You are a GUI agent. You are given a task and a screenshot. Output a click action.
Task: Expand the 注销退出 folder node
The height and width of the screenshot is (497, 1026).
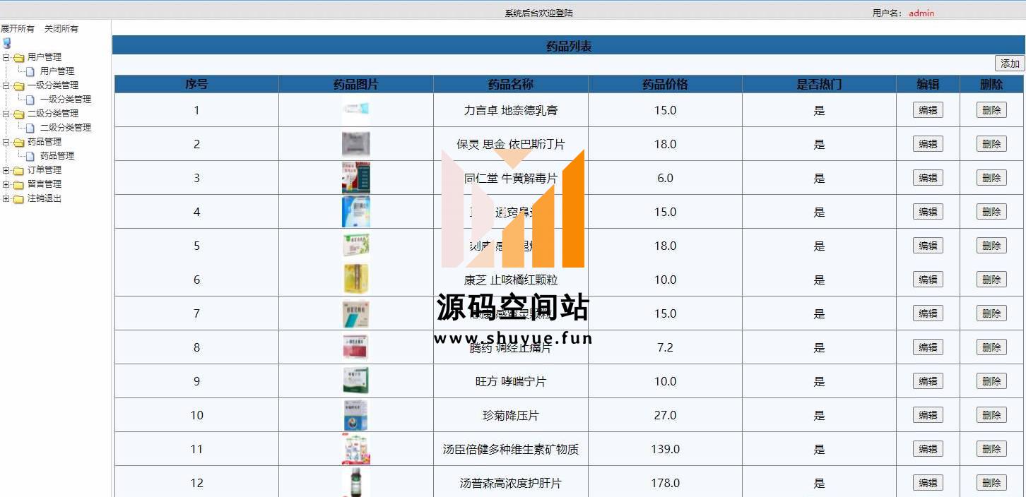[6, 198]
